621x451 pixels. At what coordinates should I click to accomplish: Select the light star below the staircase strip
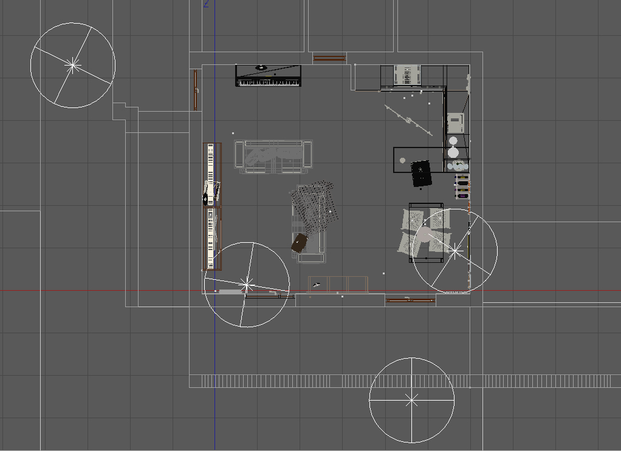pos(412,401)
